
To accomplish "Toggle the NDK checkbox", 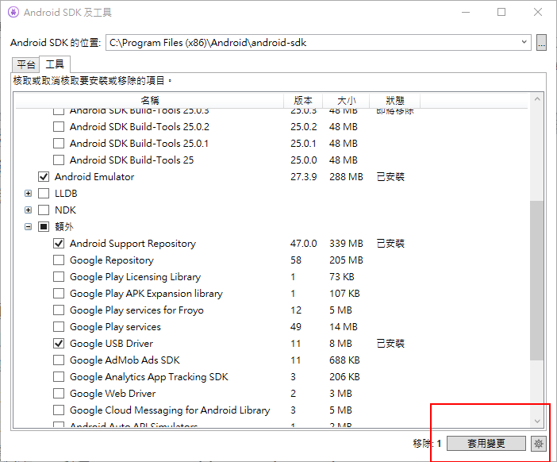I will 44,210.
